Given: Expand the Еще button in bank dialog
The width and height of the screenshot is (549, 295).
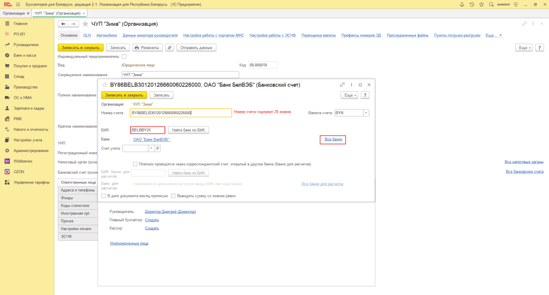Looking at the screenshot, I should (x=349, y=95).
